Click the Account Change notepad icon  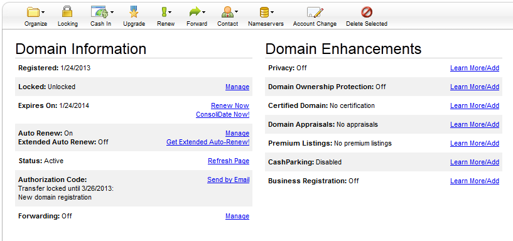coord(315,12)
